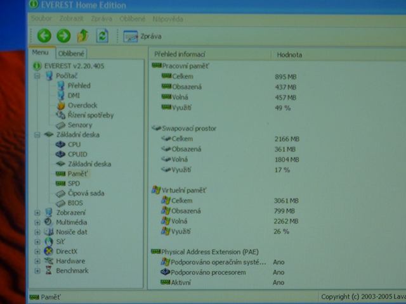Select the Overclock tree item label

(82, 105)
